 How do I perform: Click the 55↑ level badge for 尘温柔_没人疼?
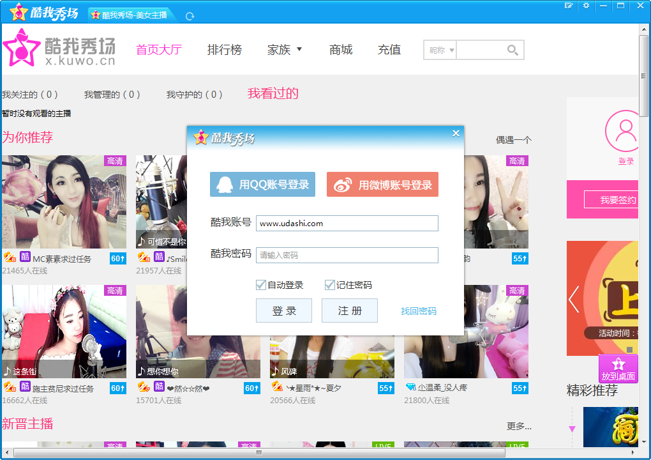(520, 388)
